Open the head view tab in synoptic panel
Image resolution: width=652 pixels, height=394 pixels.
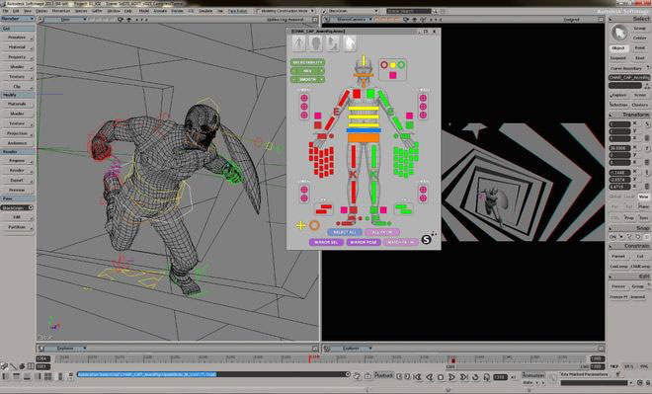click(315, 43)
